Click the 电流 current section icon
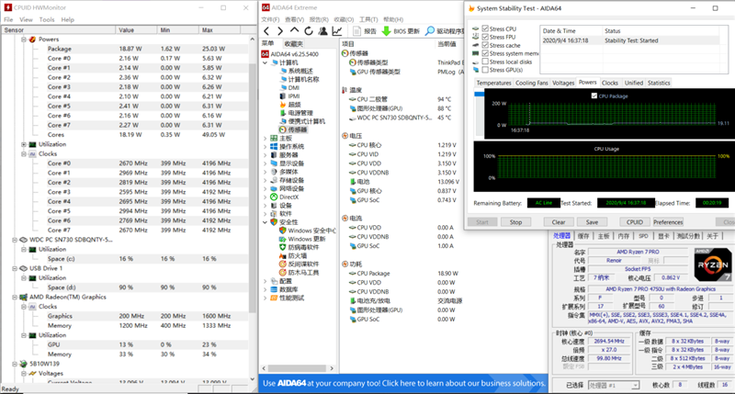 click(345, 219)
